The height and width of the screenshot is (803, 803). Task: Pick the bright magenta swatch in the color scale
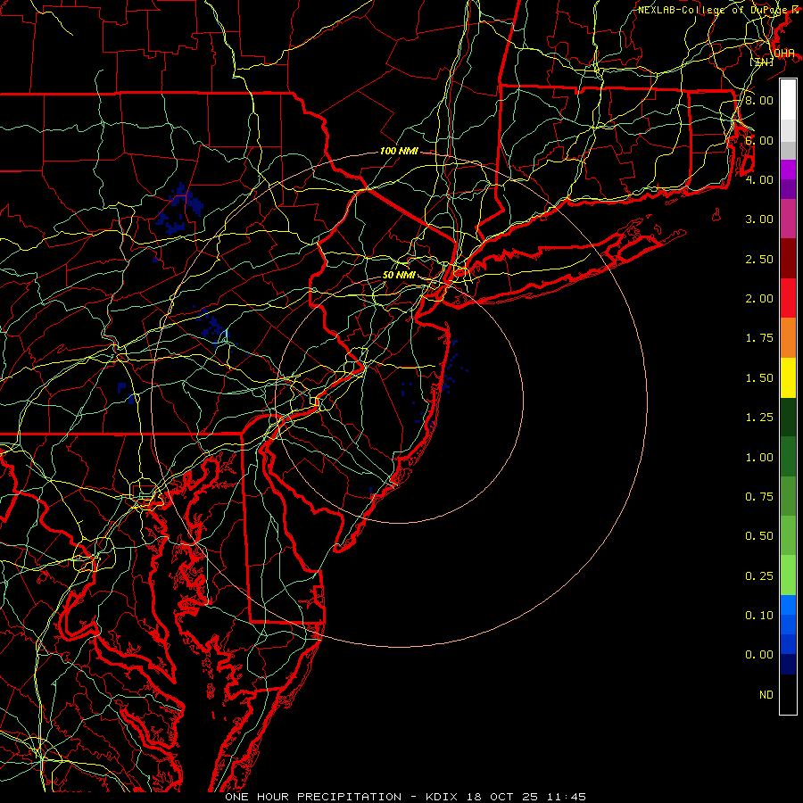coord(788,170)
